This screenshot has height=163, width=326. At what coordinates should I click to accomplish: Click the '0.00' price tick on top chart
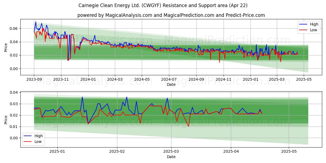(14, 69)
